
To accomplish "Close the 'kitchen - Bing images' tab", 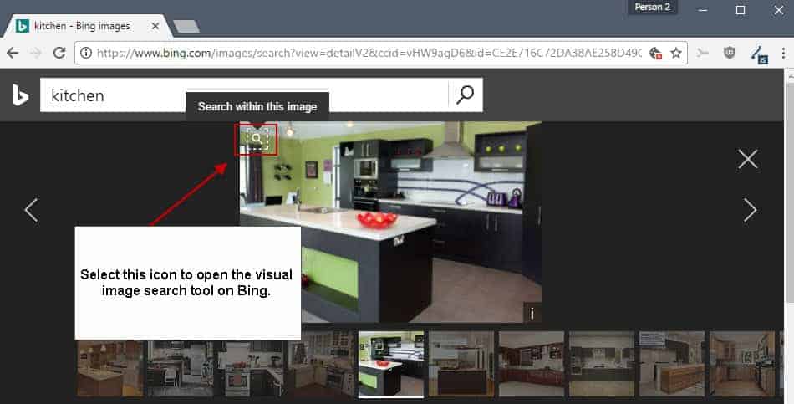I will click(x=154, y=26).
